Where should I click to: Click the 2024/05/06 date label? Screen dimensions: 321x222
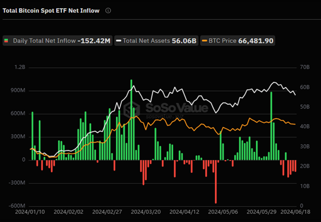(223, 212)
